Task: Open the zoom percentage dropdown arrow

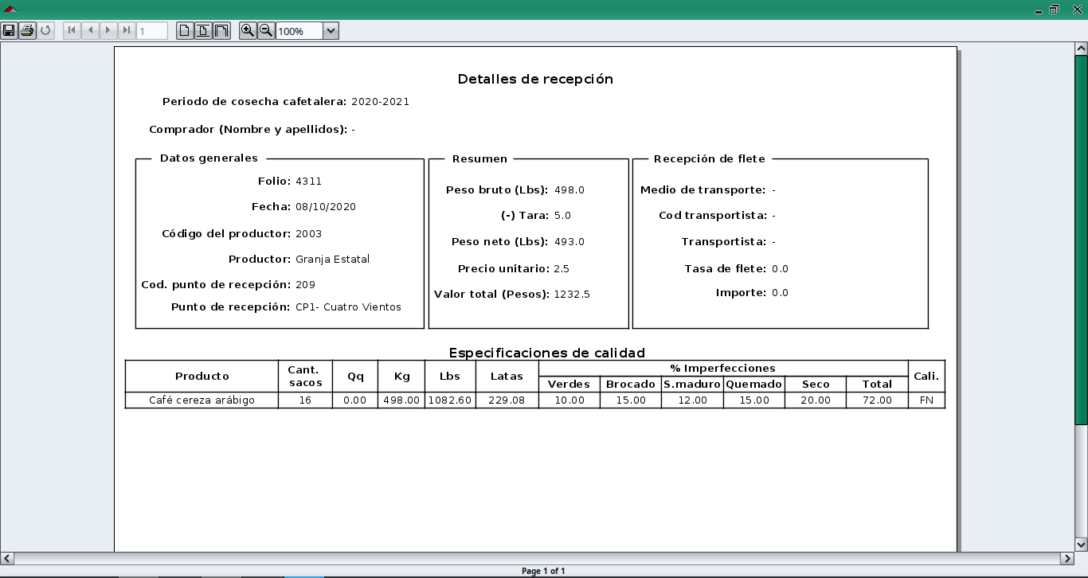Action: (x=331, y=31)
